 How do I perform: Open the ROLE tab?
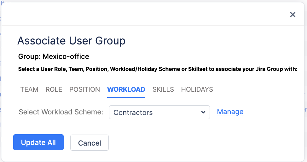pyautogui.click(x=54, y=90)
